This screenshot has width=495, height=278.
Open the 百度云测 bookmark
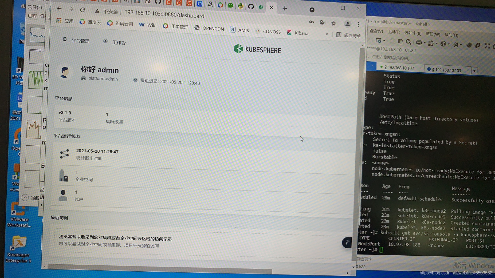[120, 23]
